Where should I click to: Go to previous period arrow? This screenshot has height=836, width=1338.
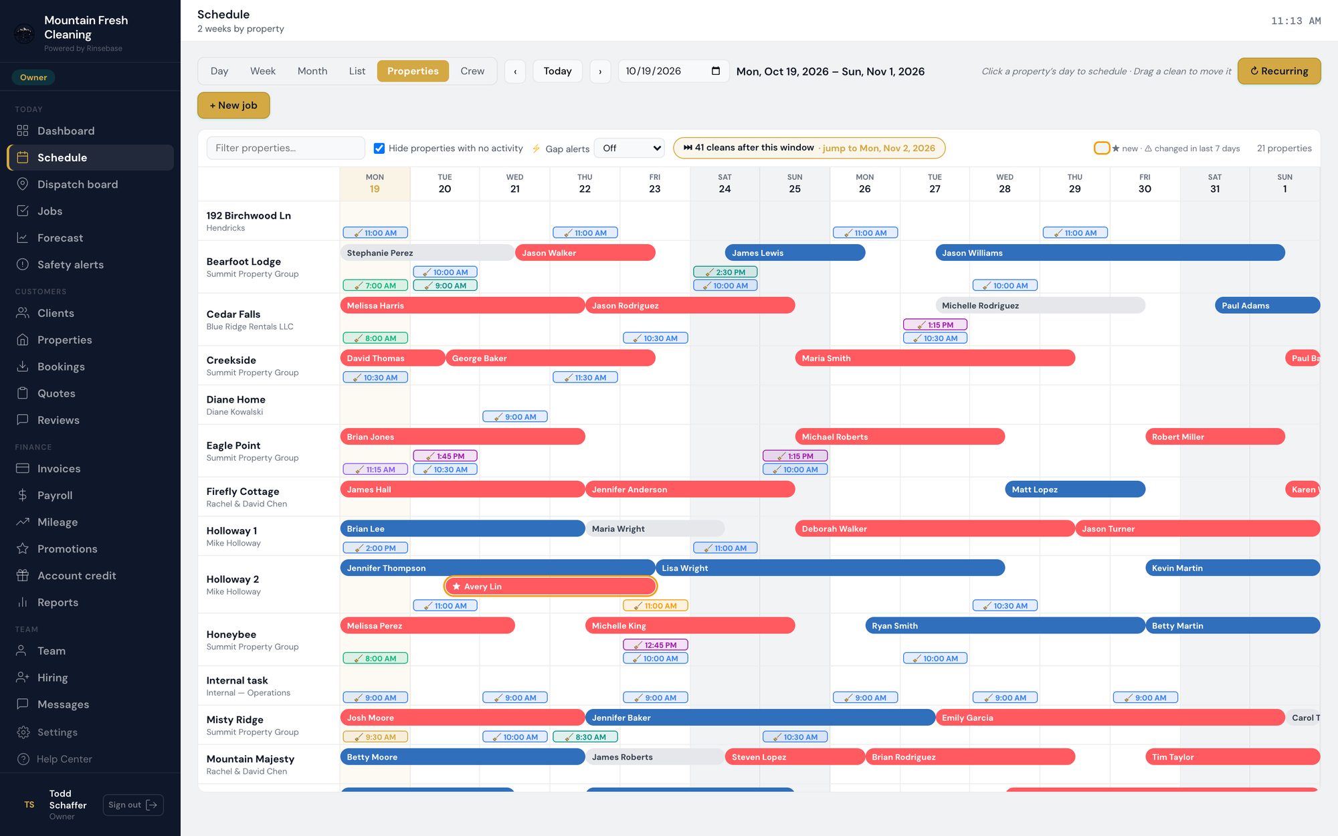[x=515, y=72]
